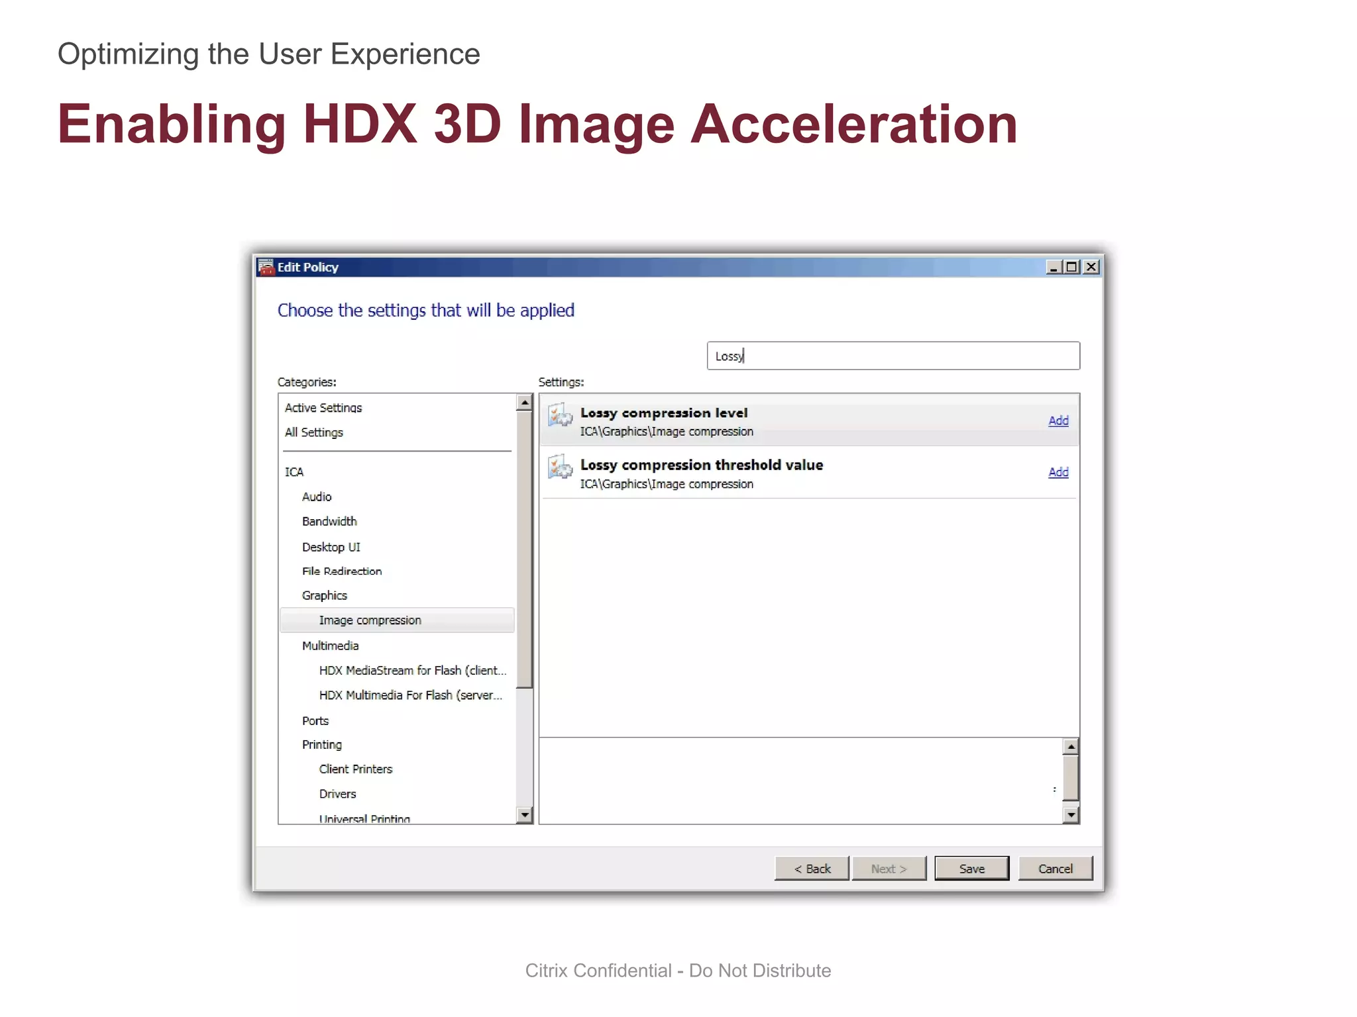Click the Next button
The height and width of the screenshot is (1017, 1357).
[889, 869]
